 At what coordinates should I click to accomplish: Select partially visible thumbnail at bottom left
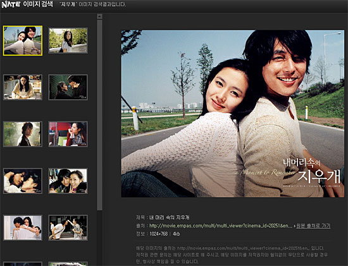tap(23, 264)
